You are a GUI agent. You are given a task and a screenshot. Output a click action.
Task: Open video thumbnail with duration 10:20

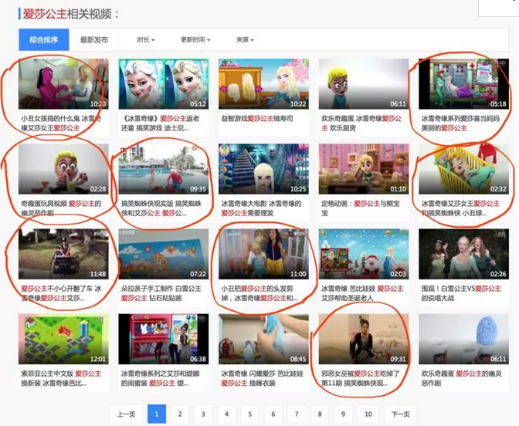63,83
